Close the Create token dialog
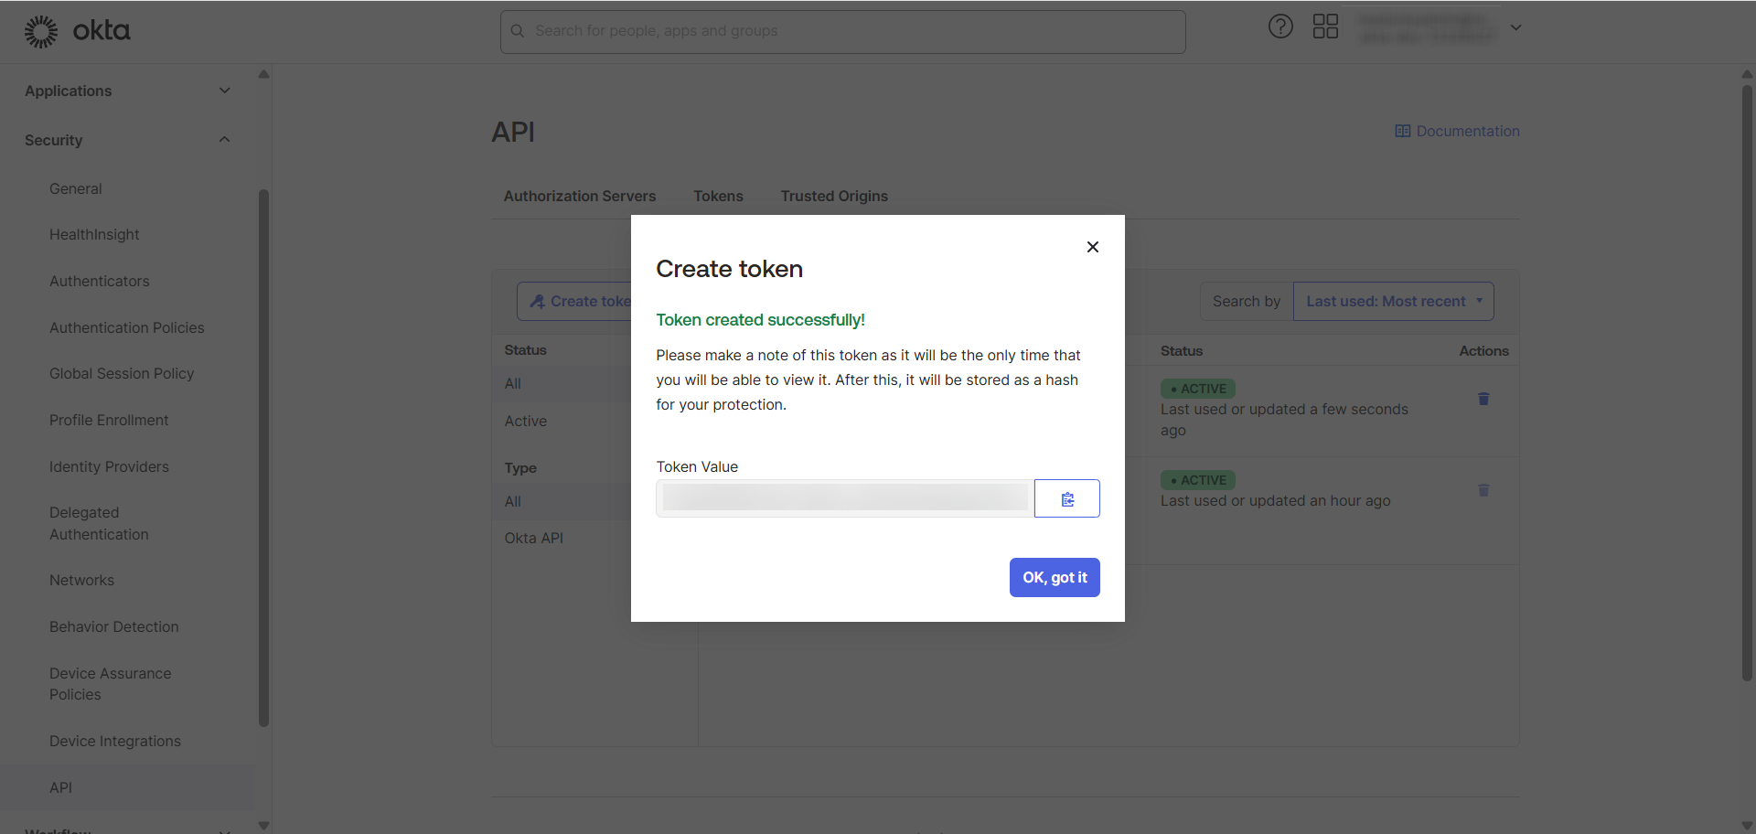 tap(1092, 247)
